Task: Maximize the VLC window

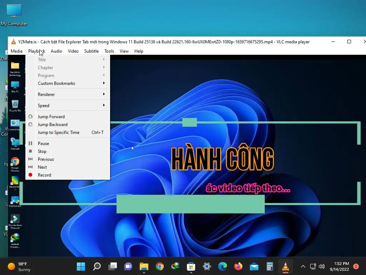Action: (349, 42)
